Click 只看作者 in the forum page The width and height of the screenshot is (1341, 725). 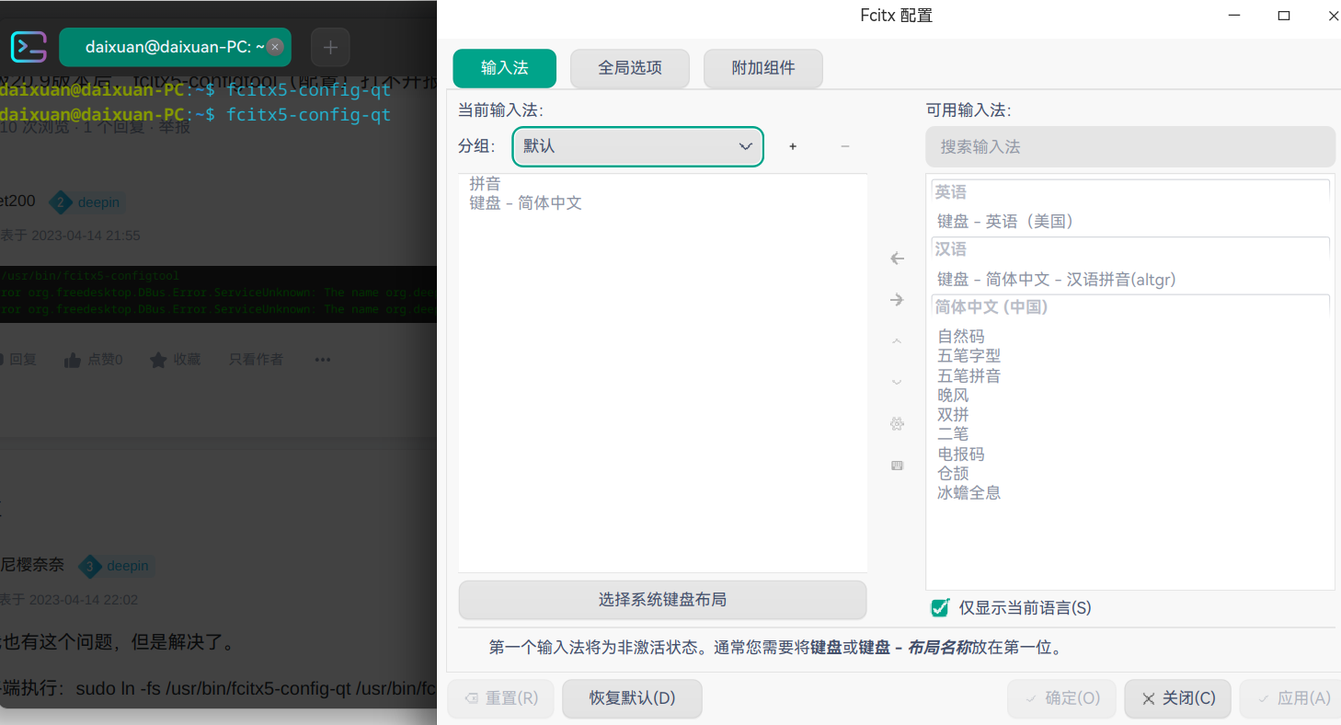256,360
